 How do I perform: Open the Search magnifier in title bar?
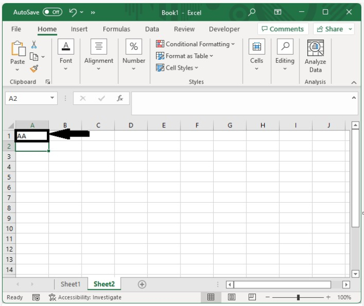pyautogui.click(x=252, y=12)
